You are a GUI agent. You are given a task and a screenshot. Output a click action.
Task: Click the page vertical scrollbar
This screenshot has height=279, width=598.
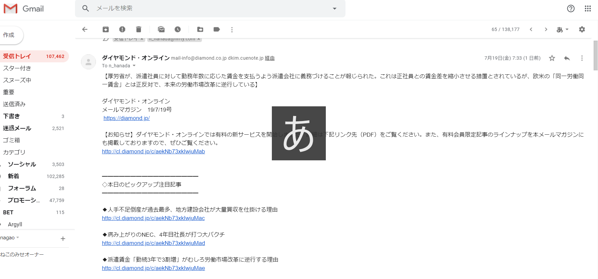tap(595, 55)
